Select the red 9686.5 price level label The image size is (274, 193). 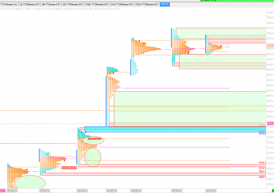[x=262, y=177]
